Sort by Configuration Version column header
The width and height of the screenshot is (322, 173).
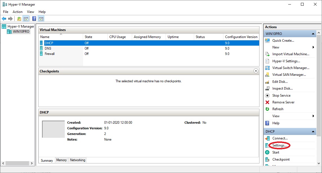(241, 37)
